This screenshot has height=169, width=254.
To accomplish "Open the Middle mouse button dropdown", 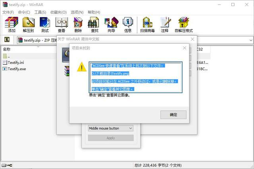I will coord(111,129).
